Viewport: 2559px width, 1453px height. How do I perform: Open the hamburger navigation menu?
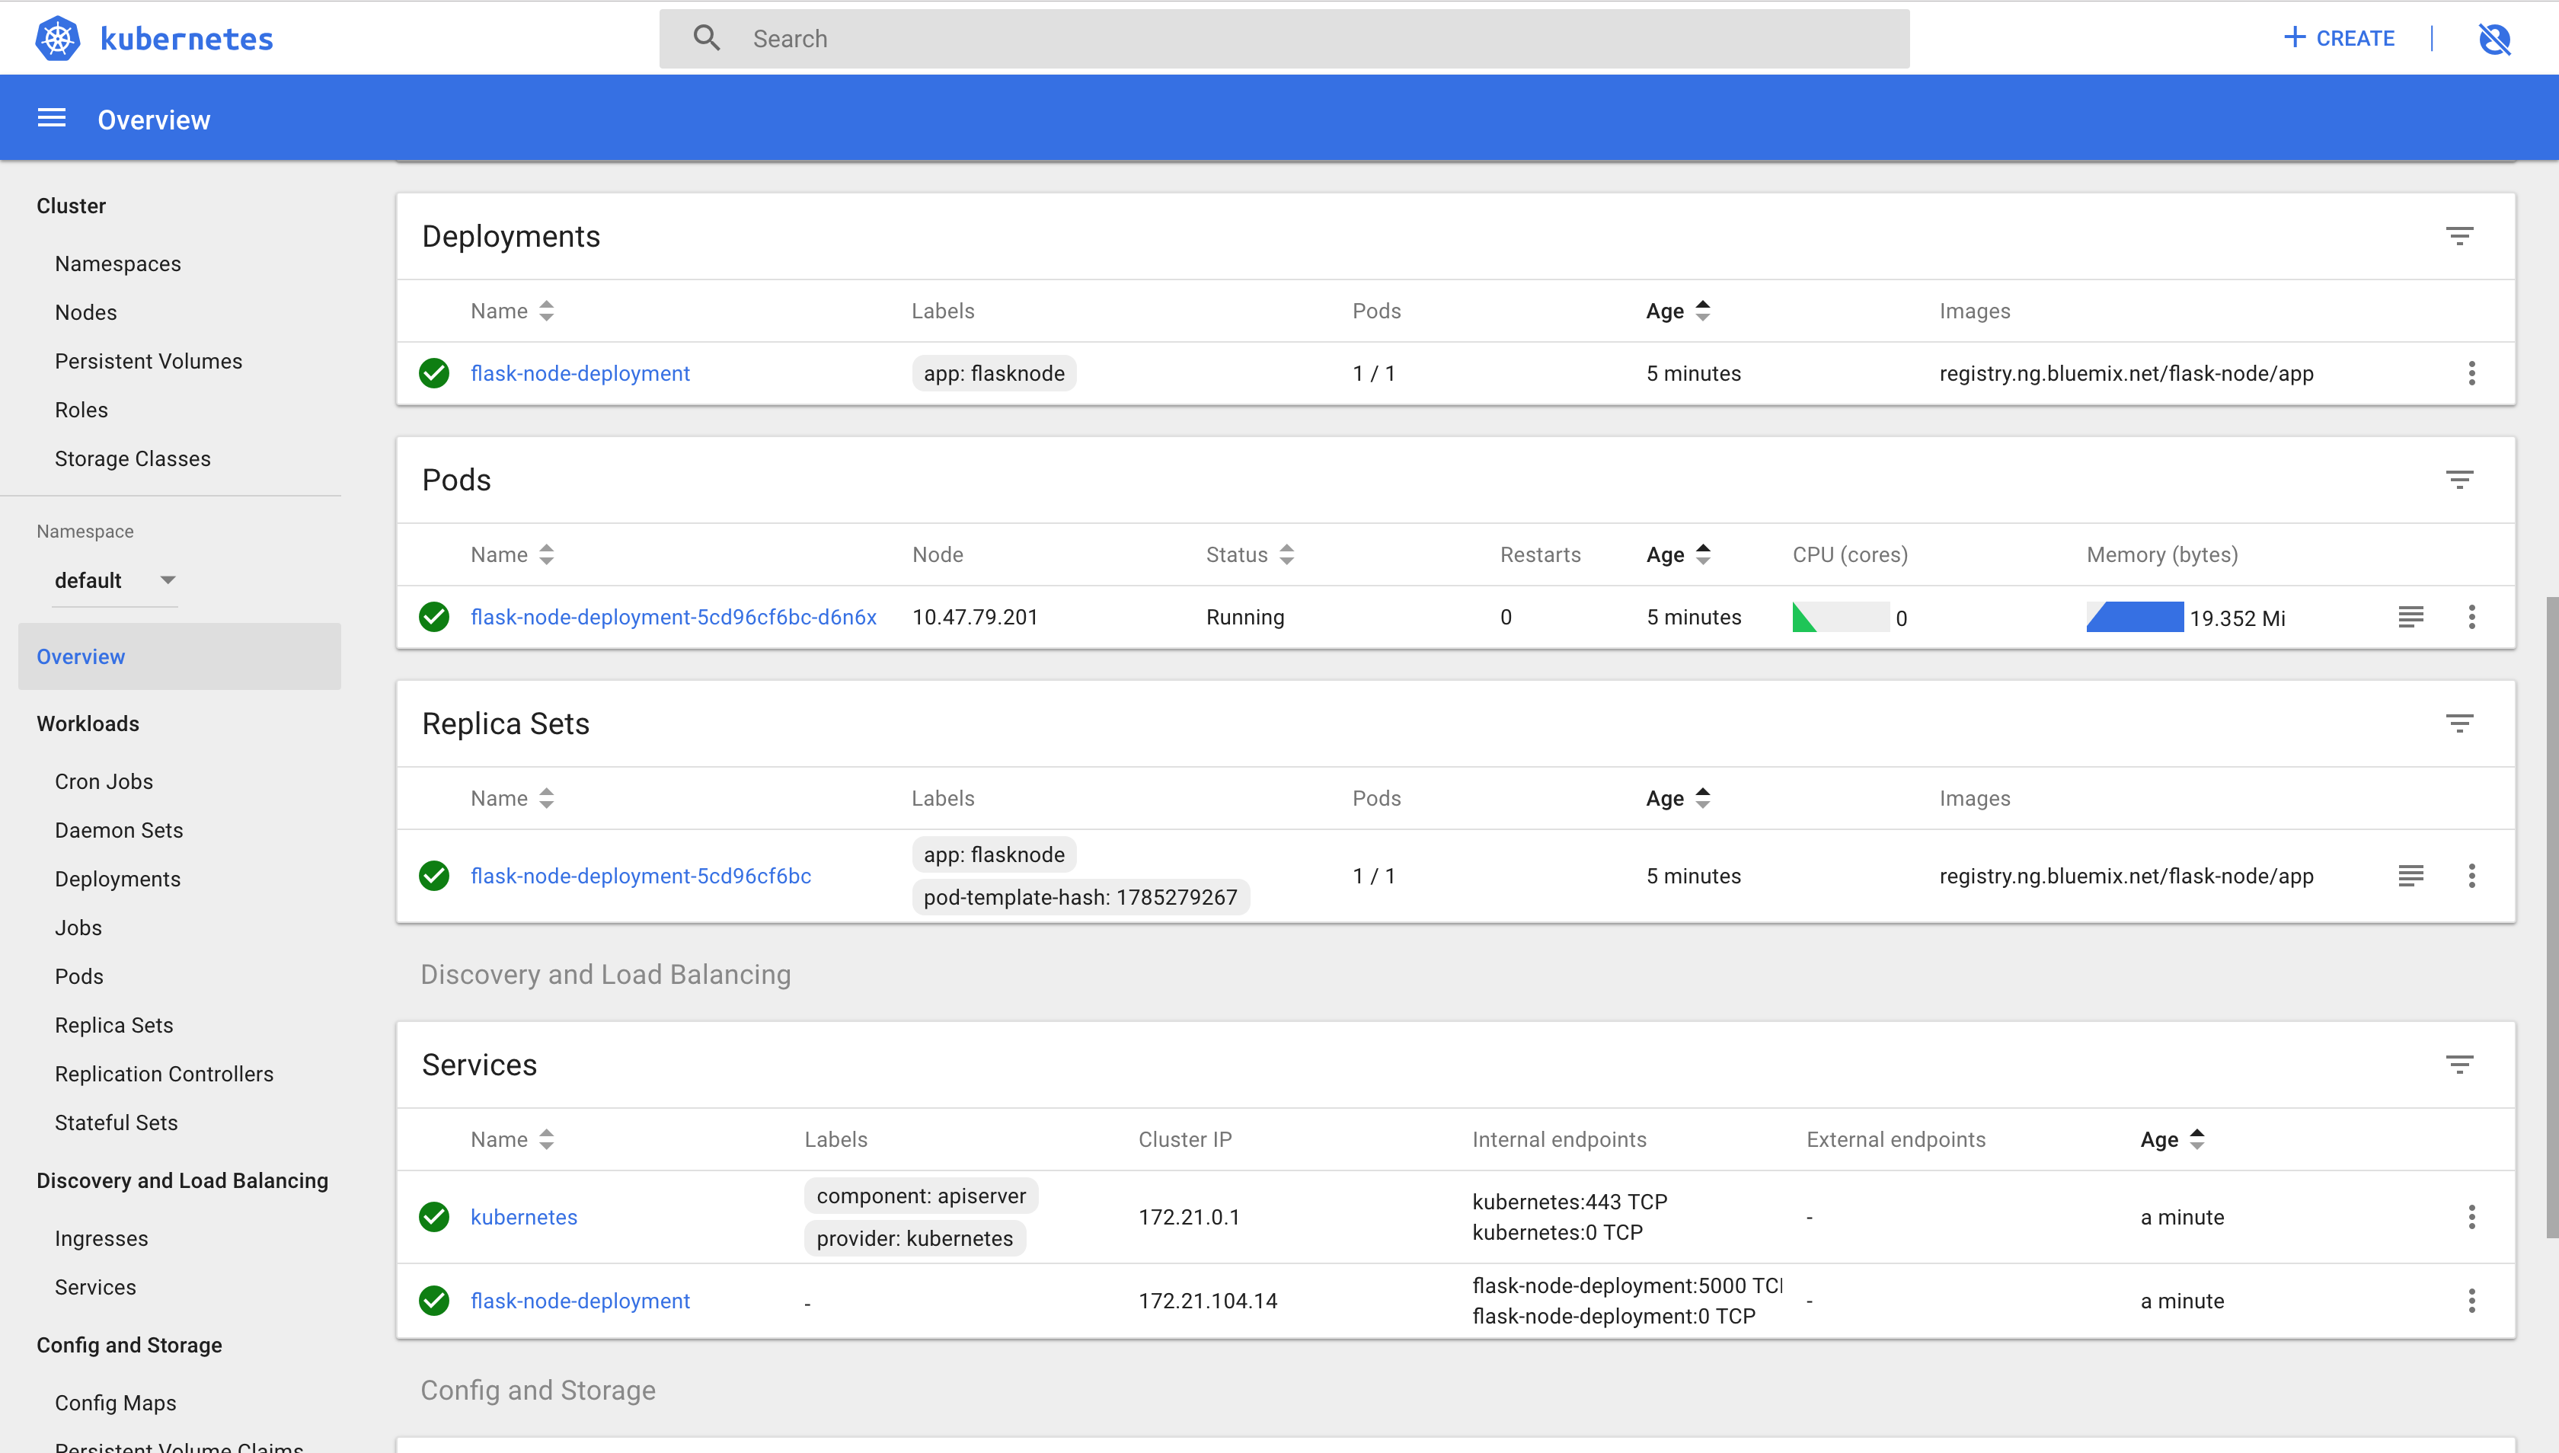click(51, 119)
